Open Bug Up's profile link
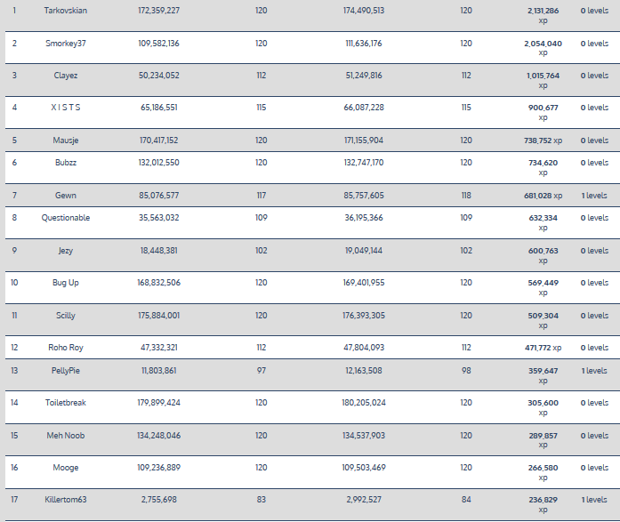Viewport: 620px width, 522px height. [65, 283]
